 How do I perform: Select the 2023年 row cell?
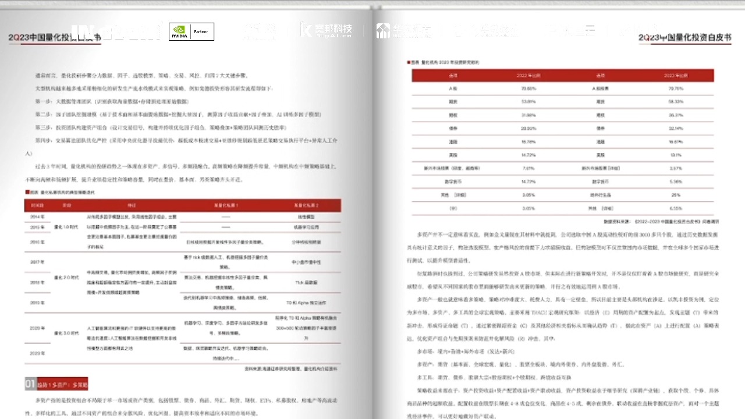click(37, 353)
